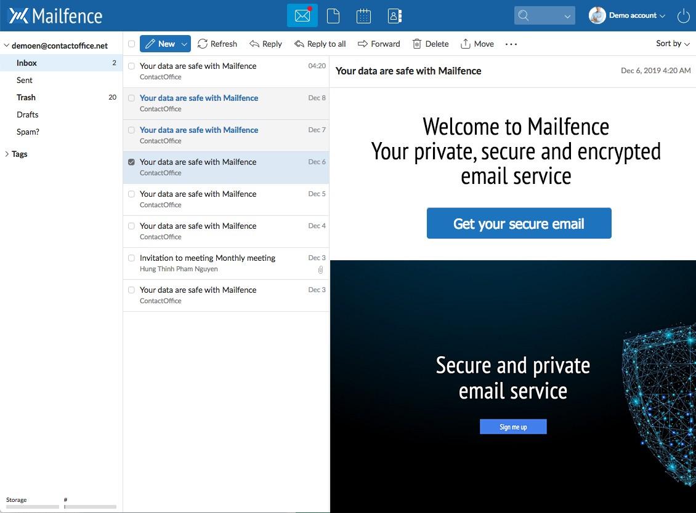The height and width of the screenshot is (513, 696).
Task: Open the Mail envelope icon in header
Action: pos(302,15)
